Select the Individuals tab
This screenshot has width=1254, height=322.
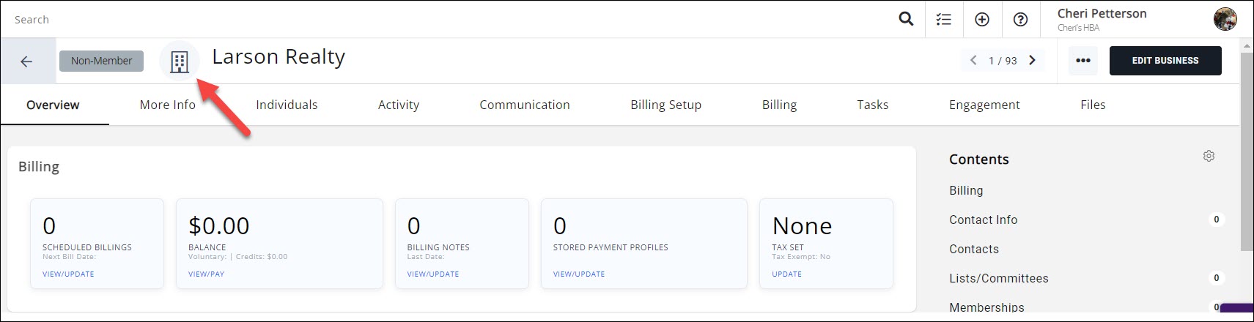point(287,105)
